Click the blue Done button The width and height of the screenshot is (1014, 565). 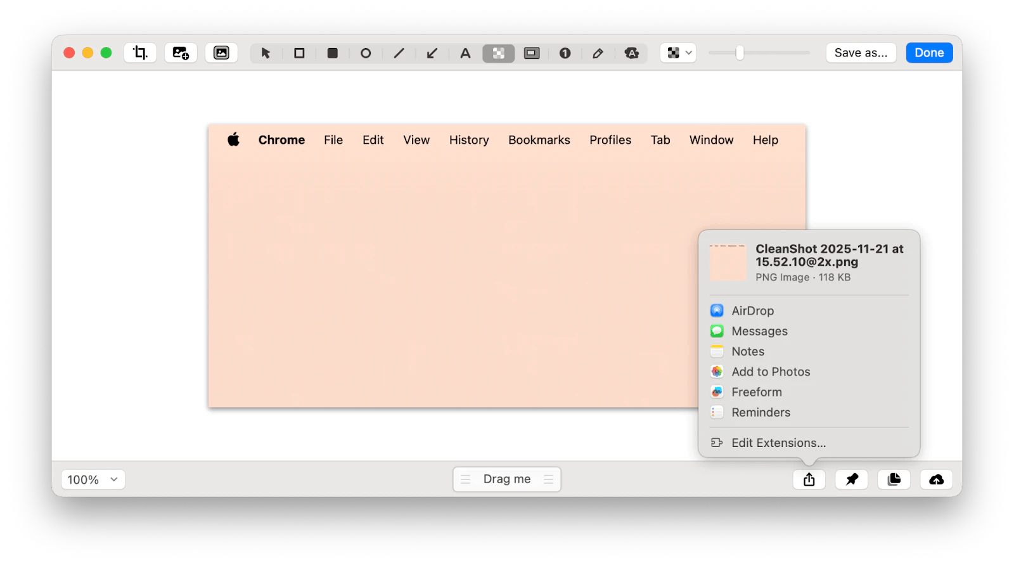coord(929,53)
